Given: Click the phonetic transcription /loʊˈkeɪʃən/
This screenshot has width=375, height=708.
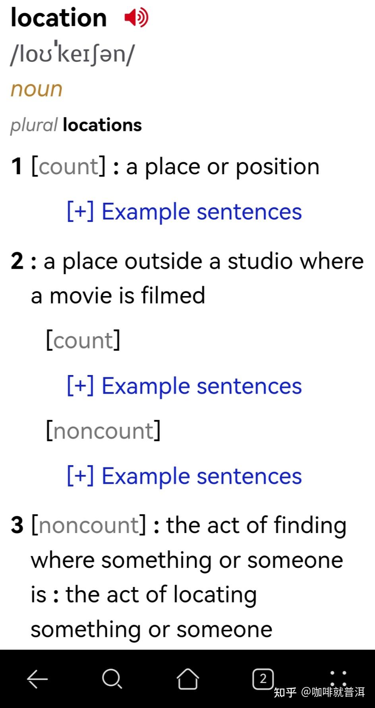Looking at the screenshot, I should click(x=73, y=54).
